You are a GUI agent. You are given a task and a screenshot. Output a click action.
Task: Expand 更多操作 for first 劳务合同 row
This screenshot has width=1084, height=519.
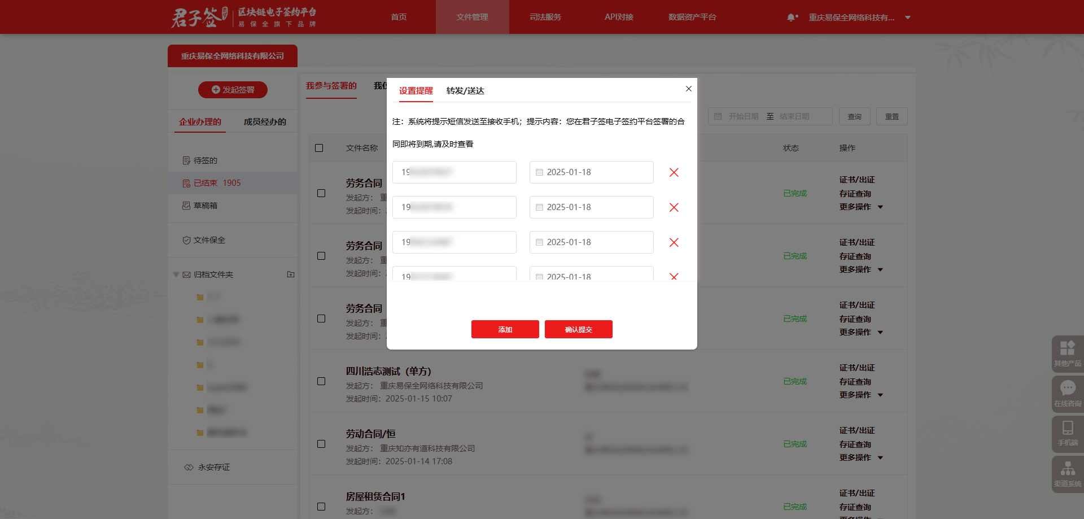coord(880,207)
